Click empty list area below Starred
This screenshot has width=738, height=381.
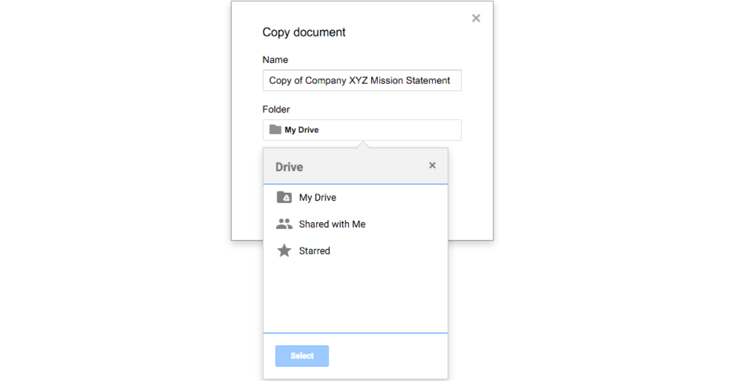(x=355, y=296)
